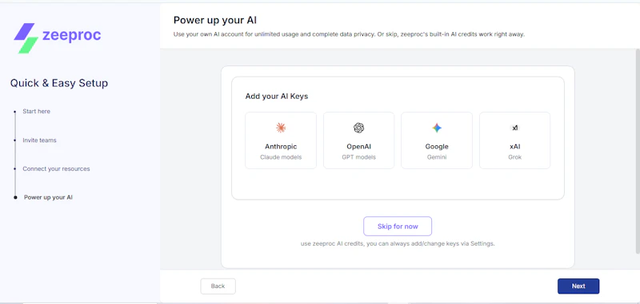Click Skip for now button
The width and height of the screenshot is (640, 304).
coord(398,227)
